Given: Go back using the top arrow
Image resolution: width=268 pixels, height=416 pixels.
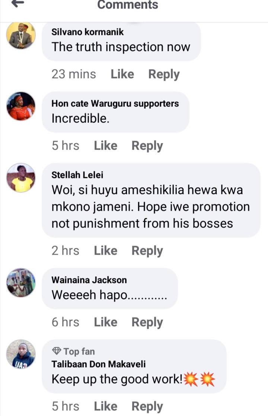Looking at the screenshot, I should pyautogui.click(x=18, y=3).
